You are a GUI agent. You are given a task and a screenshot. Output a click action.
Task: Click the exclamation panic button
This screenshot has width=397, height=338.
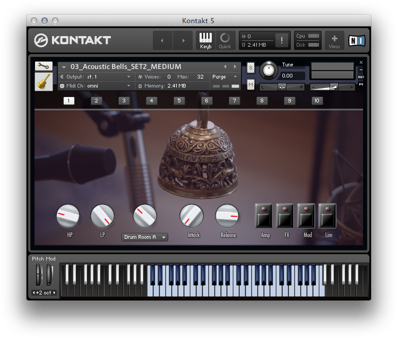point(282,41)
